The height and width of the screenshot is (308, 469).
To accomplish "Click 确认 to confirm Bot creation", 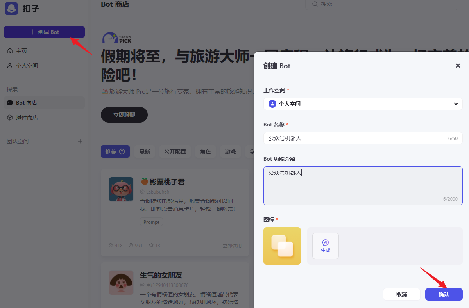I will tap(444, 294).
